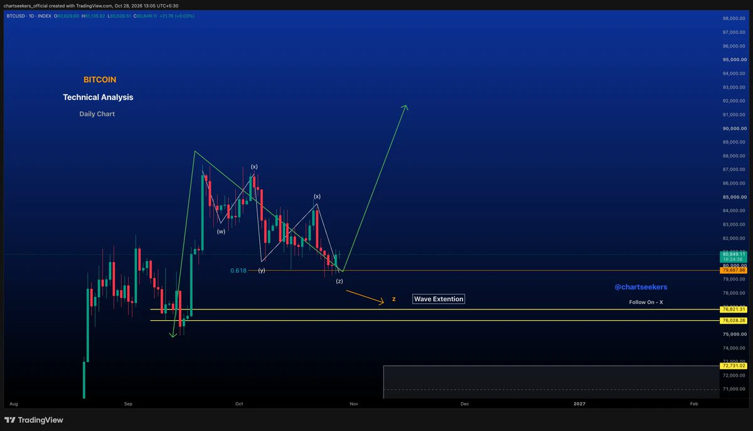Image resolution: width=753 pixels, height=431 pixels.
Task: Click Feb on the time axis
Action: tap(693, 404)
